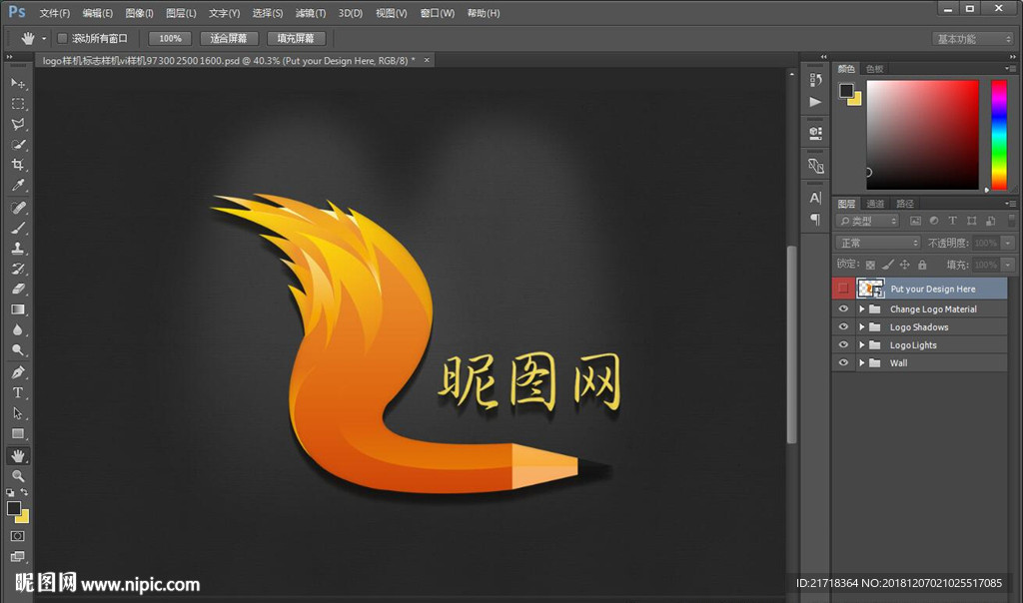Expand the Change Logo Material group
Image resolution: width=1023 pixels, height=603 pixels.
click(x=862, y=309)
